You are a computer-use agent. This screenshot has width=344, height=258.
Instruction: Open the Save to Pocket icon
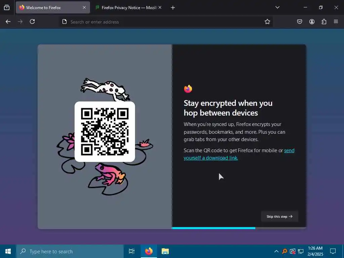click(300, 21)
